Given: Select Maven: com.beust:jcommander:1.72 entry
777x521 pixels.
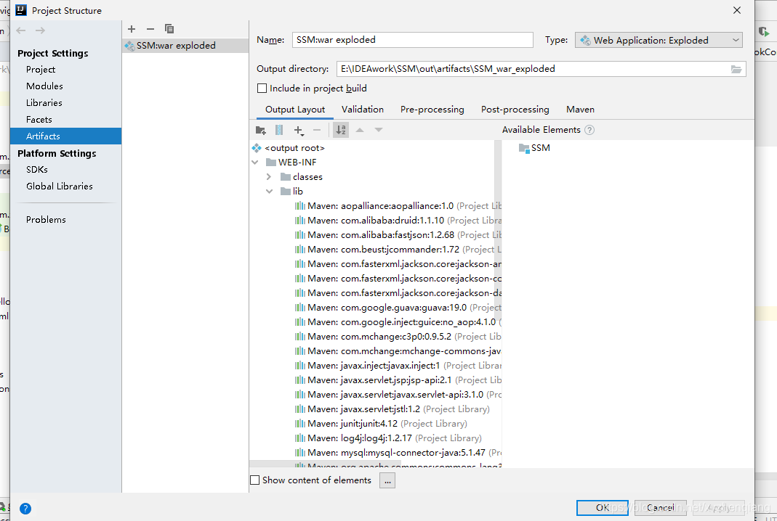Looking at the screenshot, I should [x=398, y=250].
